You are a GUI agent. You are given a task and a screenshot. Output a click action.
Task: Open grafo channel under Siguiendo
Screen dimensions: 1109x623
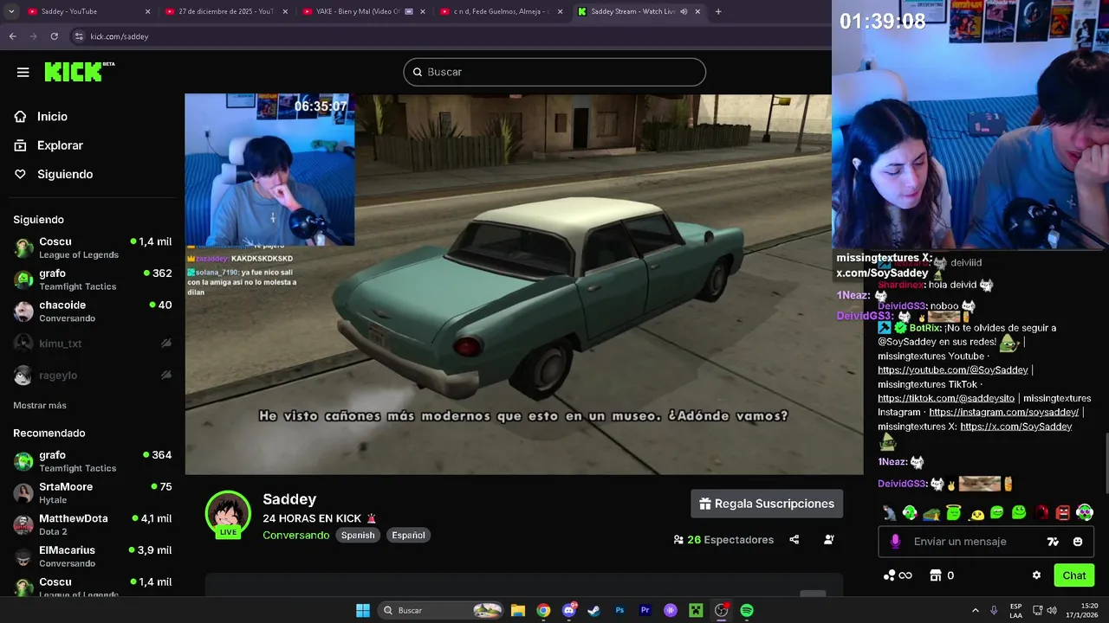click(x=92, y=279)
